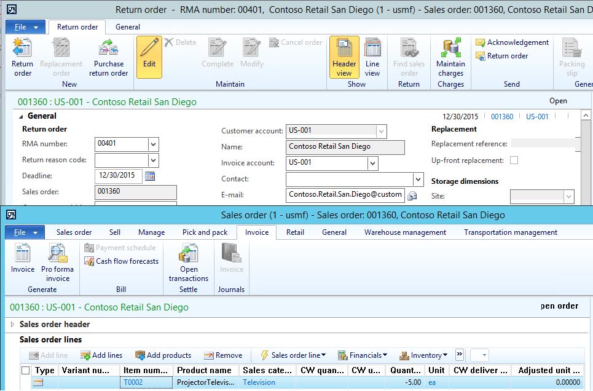Click Add lines in sales order lines

pos(101,355)
